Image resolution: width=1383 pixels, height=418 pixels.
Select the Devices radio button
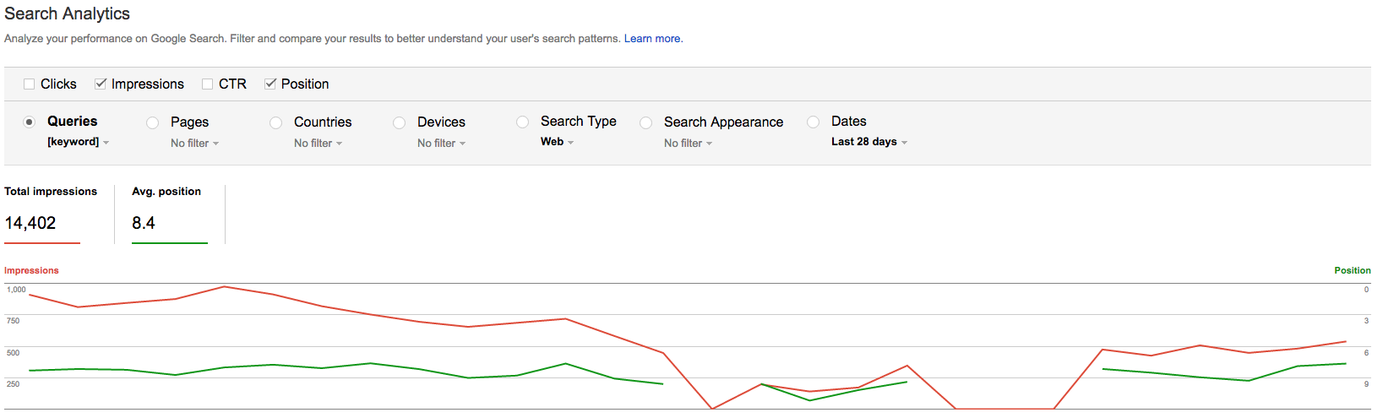[400, 122]
